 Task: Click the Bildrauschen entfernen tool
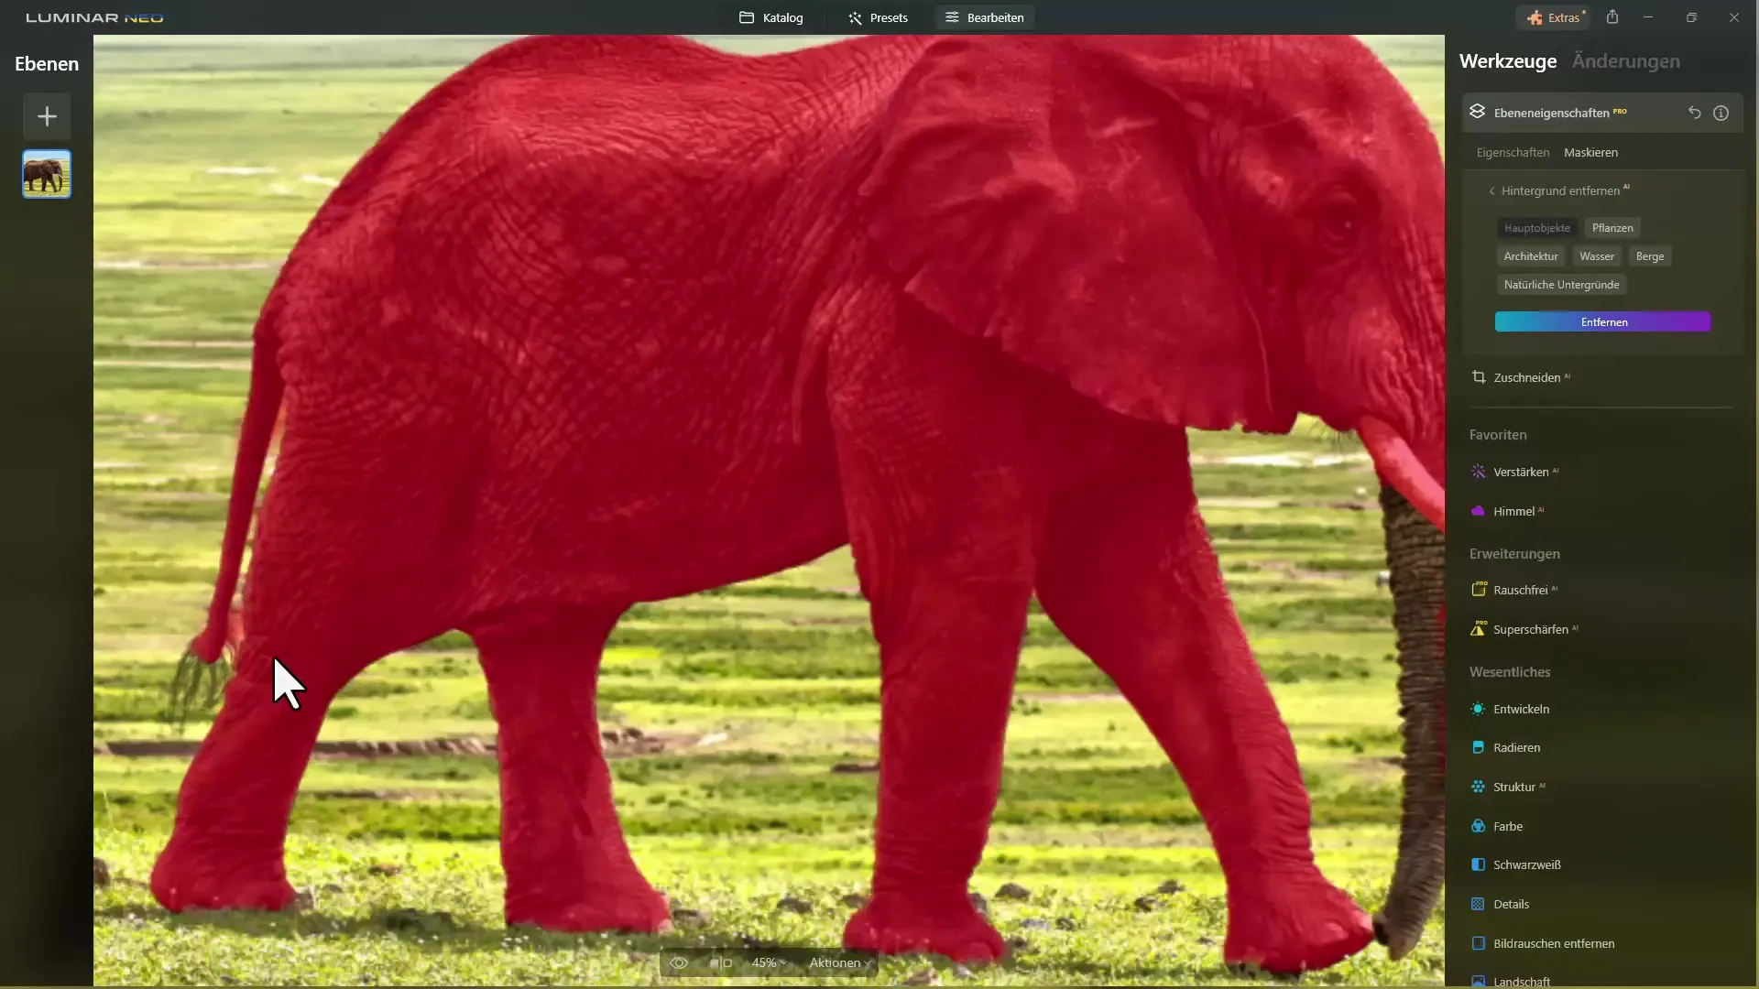click(1554, 943)
